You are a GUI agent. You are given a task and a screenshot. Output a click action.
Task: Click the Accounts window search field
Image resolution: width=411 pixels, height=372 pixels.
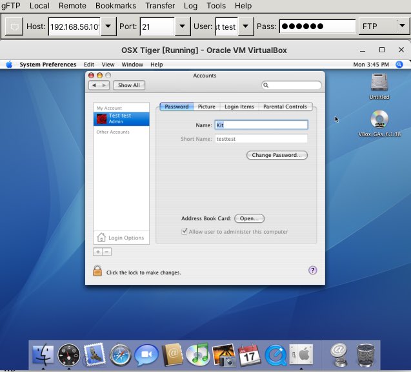point(292,85)
